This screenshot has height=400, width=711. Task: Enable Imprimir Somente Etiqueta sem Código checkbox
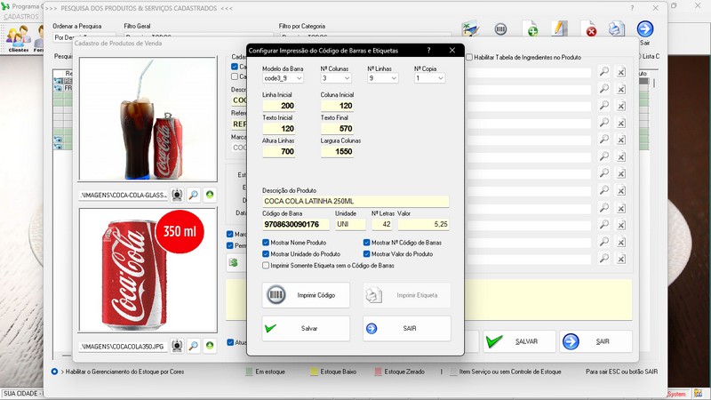267,265
